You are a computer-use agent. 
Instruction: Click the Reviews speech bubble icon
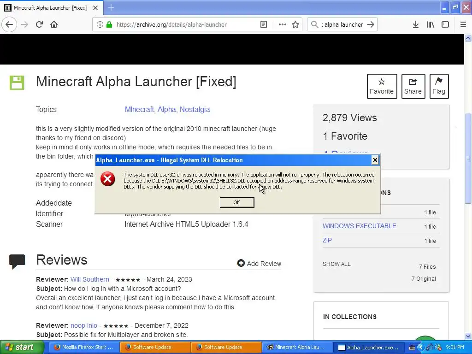pyautogui.click(x=17, y=261)
